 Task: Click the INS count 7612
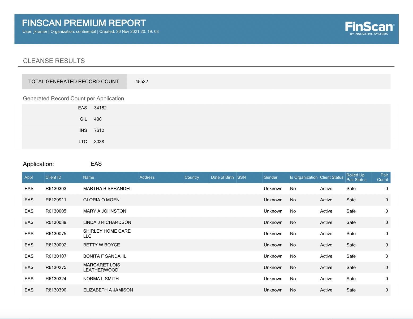(99, 130)
